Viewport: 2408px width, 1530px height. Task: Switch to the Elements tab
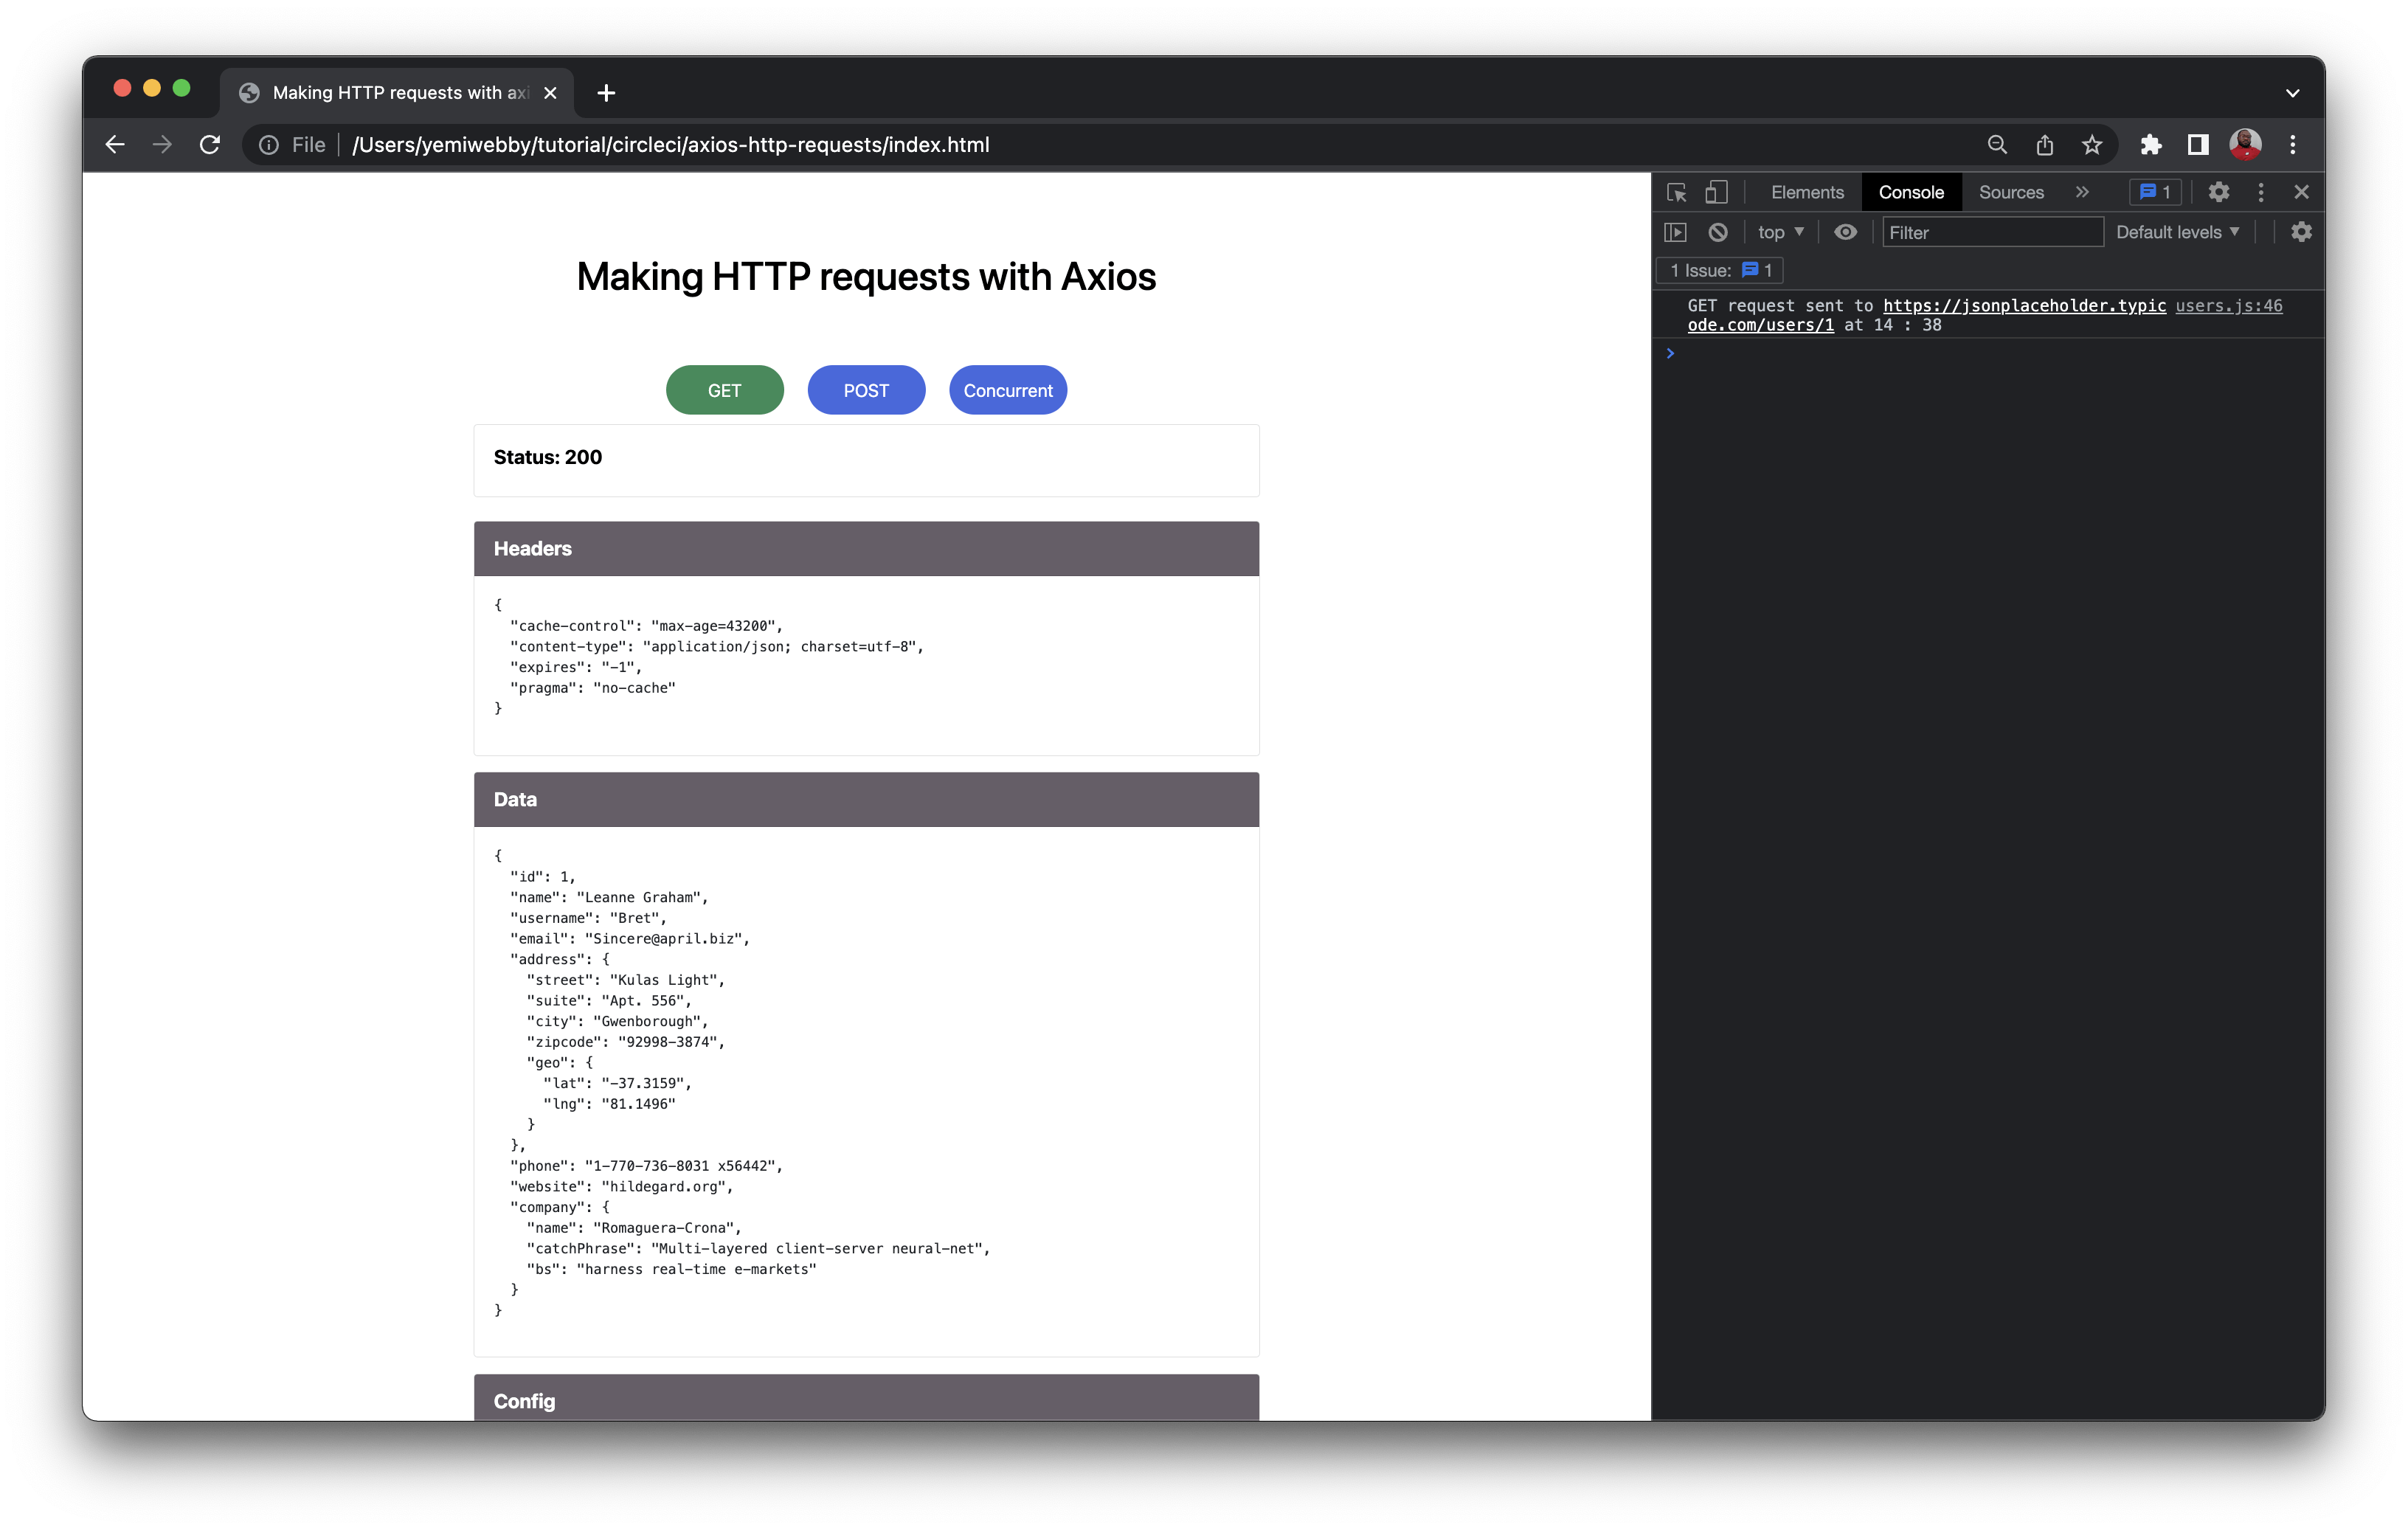1806,191
